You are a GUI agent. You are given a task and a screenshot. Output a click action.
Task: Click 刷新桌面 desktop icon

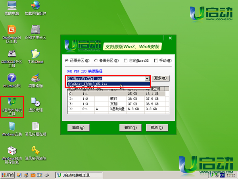pos(36,81)
